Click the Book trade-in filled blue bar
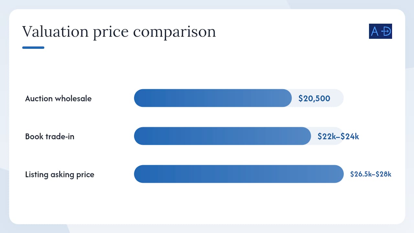414x233 pixels. [x=223, y=136]
